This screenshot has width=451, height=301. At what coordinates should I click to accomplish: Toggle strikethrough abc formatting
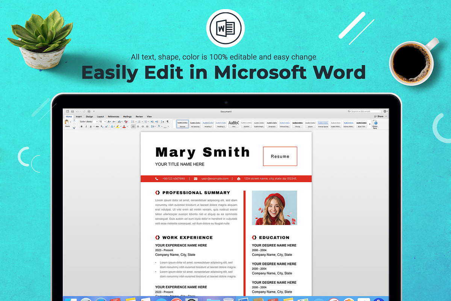pyautogui.click(x=97, y=126)
